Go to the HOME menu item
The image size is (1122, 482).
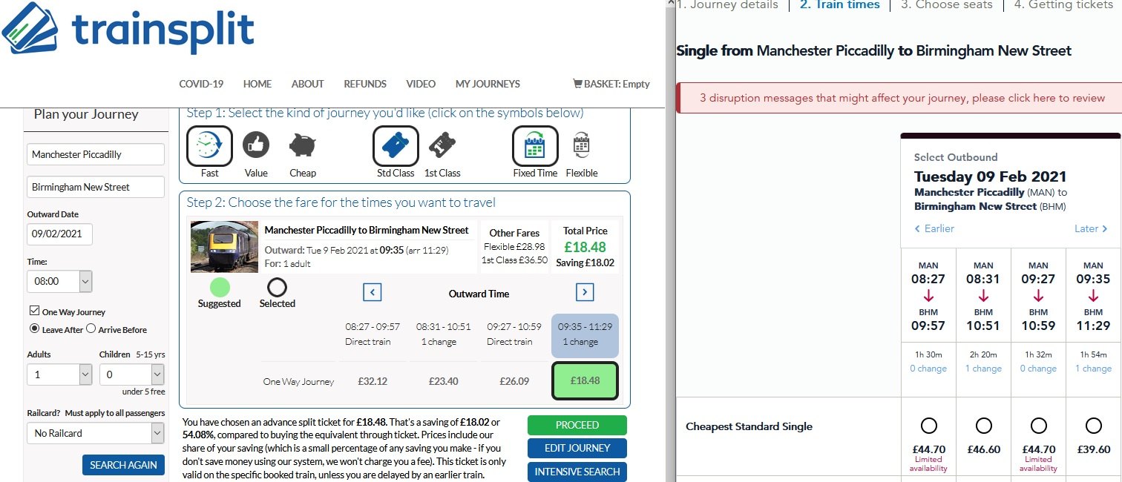(257, 84)
